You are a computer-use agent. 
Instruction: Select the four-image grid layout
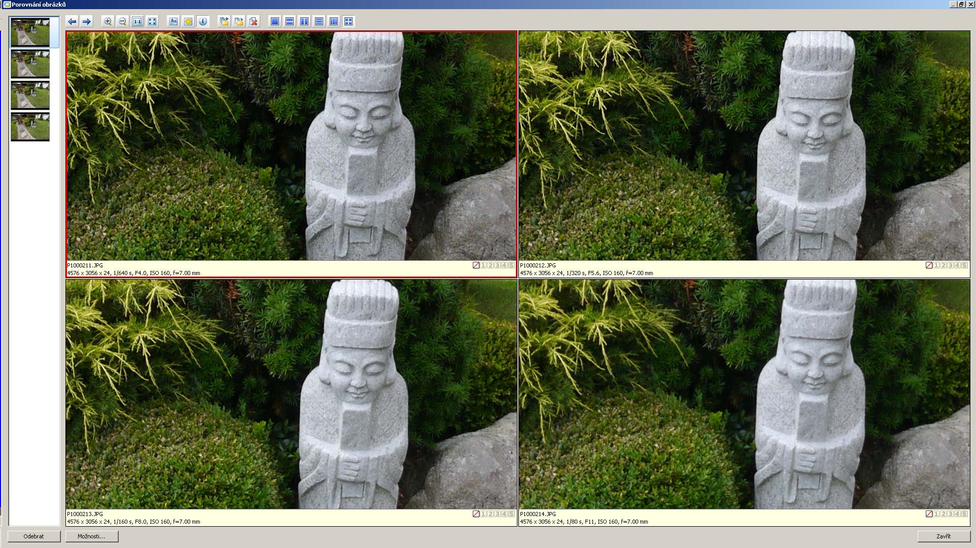click(348, 21)
